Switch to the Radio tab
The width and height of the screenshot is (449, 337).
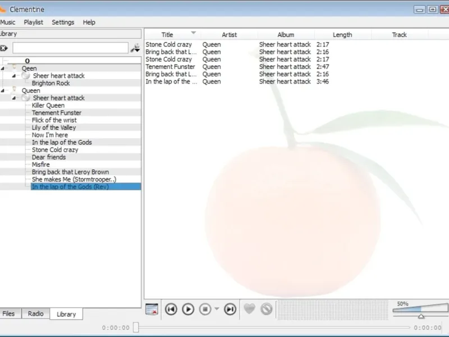(36, 313)
